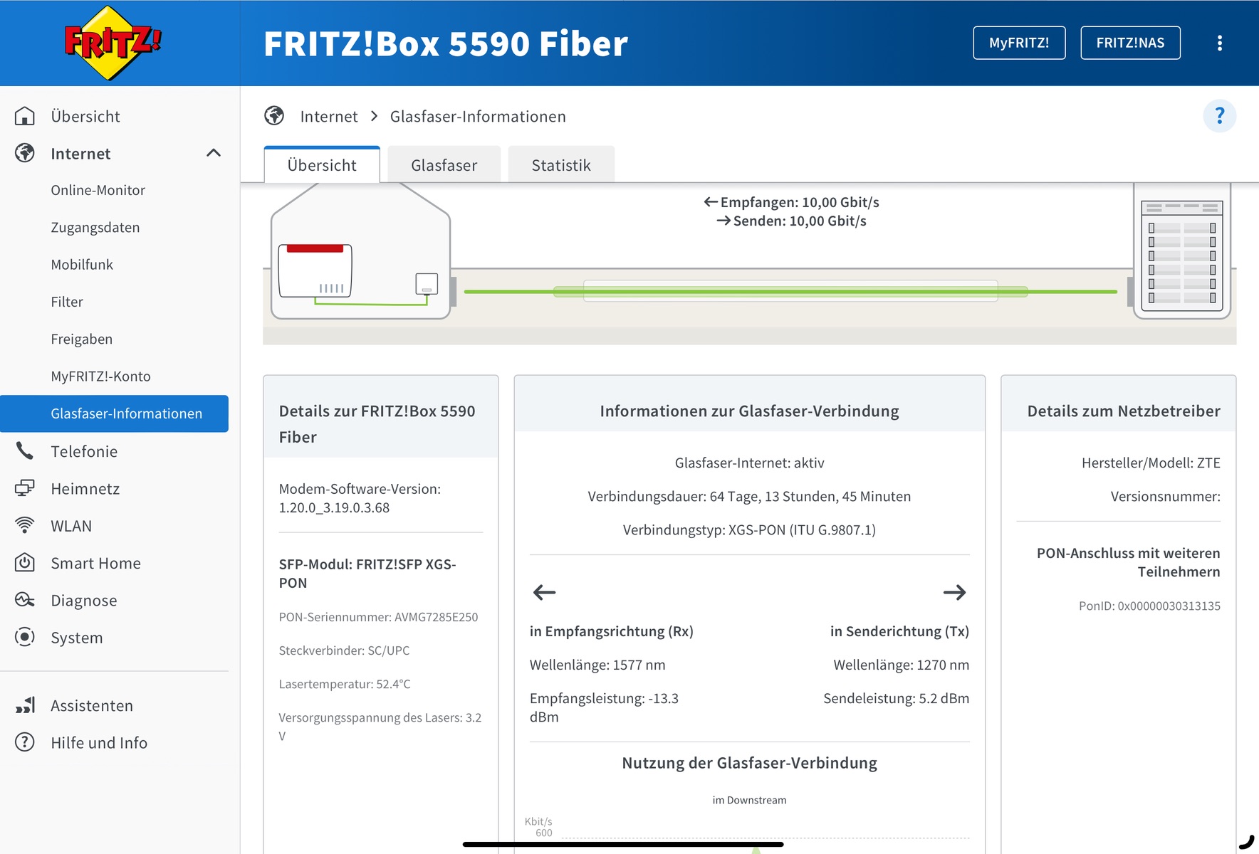Click the FRITZ!Box house illustration
The image size is (1259, 854).
(361, 251)
